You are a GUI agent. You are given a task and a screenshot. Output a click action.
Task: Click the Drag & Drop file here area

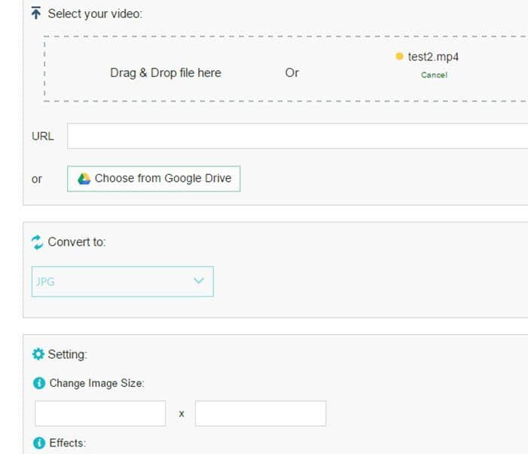click(166, 72)
